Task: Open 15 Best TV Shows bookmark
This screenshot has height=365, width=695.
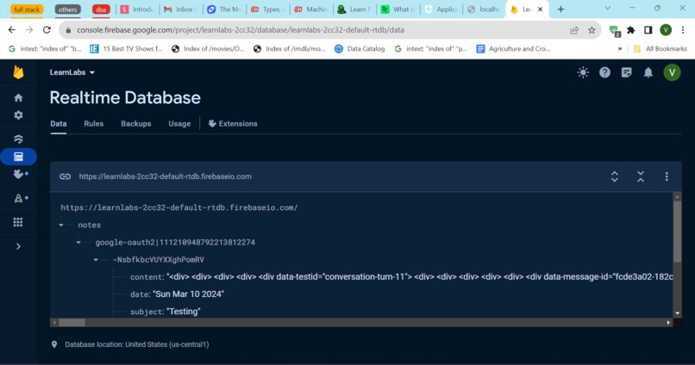Action: (x=126, y=49)
